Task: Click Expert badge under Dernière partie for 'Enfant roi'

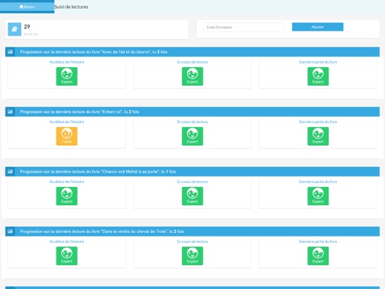Action: (x=318, y=136)
